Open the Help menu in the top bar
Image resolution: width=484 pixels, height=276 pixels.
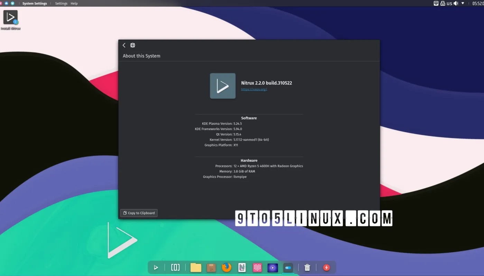coord(74,3)
